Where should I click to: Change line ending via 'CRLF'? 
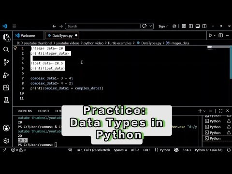point(147,150)
